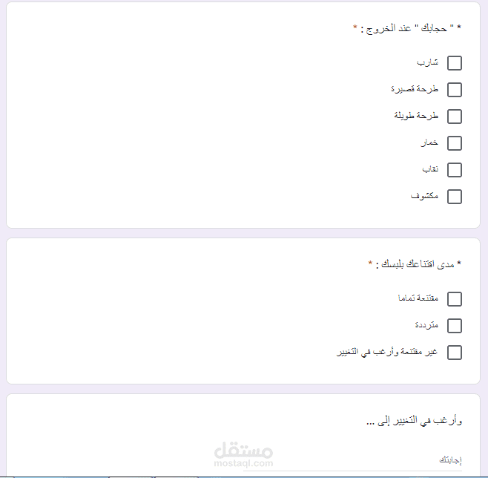This screenshot has width=488, height=478.
Task: Enable the خمار checkbox
Action: coord(455,143)
